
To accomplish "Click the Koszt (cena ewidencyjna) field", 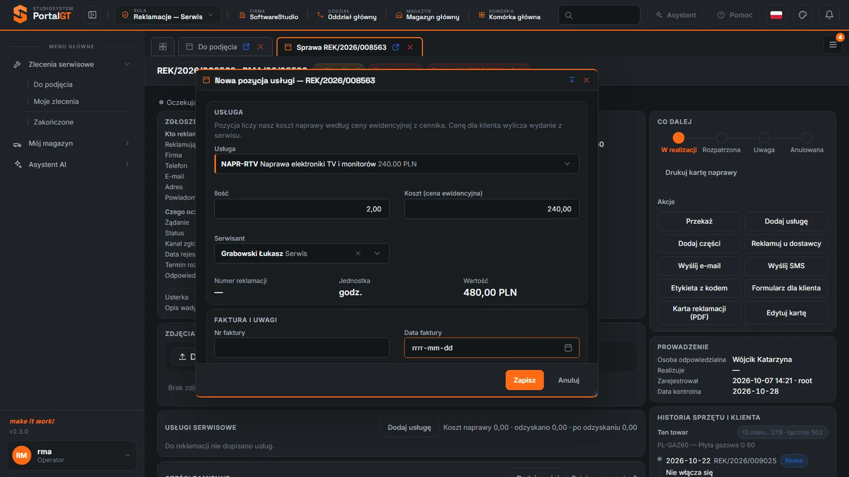I will (492, 209).
